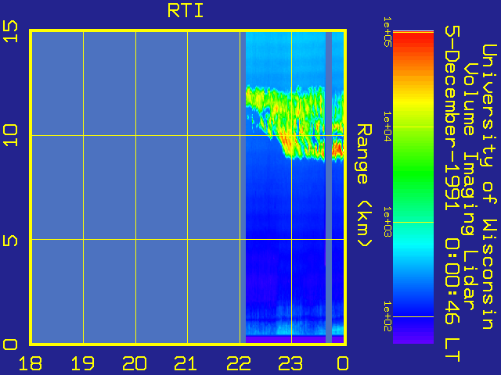
Task: Click the 15 km range axis label
Action: [x=10, y=31]
